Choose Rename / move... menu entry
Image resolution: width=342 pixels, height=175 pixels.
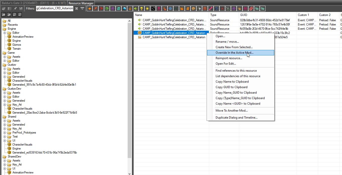[240, 42]
